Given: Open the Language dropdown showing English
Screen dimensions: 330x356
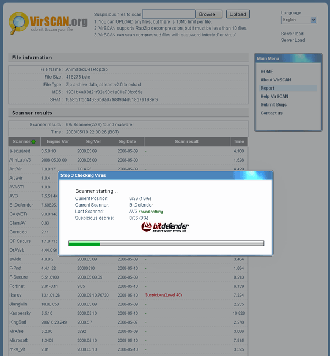Looking at the screenshot, I should click(299, 20).
